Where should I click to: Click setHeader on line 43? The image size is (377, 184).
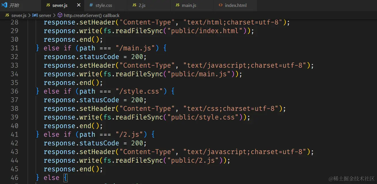coord(97,152)
